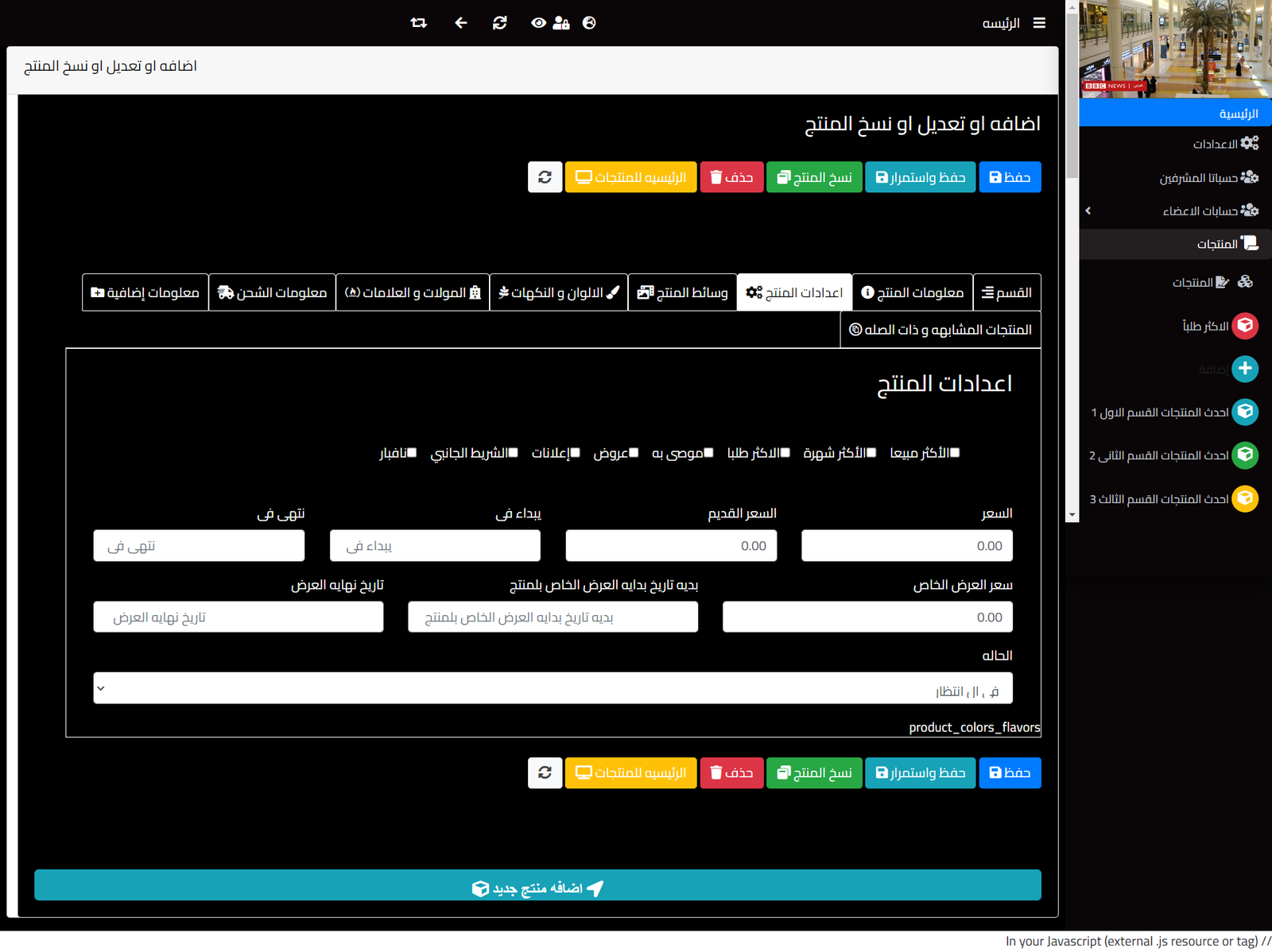Open the red most requested cube icon

coord(1245,326)
